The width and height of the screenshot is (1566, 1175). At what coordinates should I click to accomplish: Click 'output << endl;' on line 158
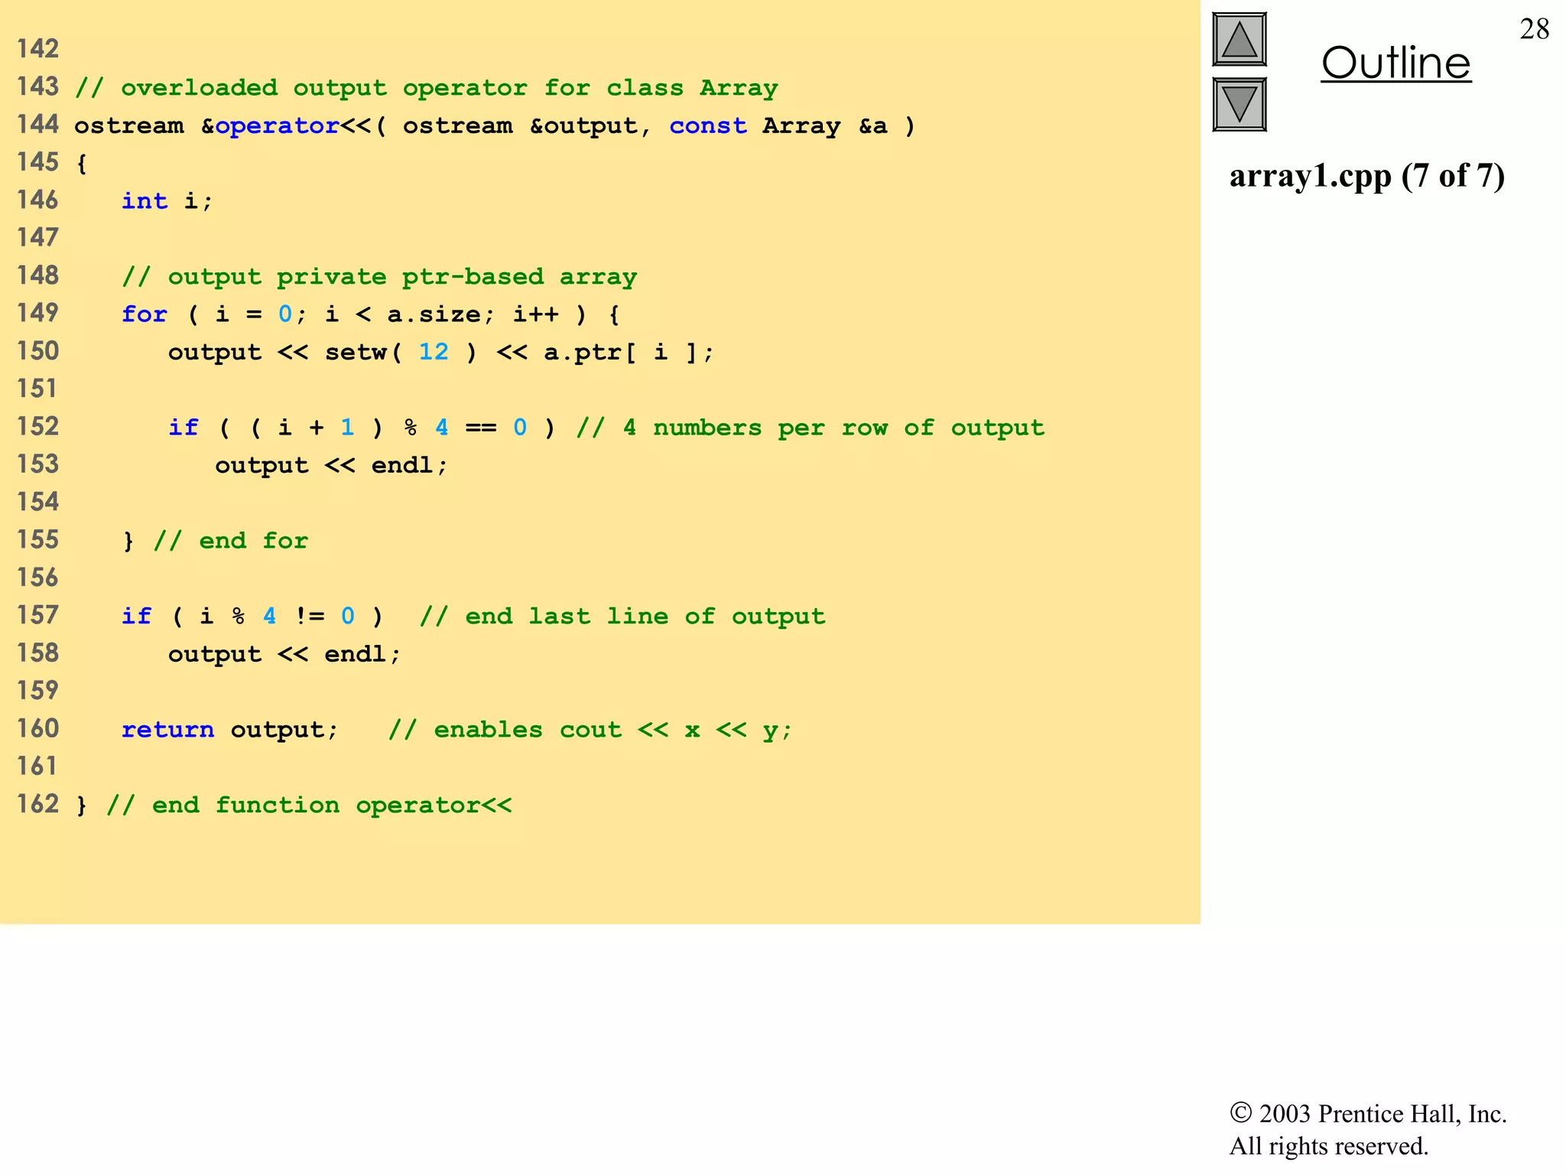click(284, 654)
